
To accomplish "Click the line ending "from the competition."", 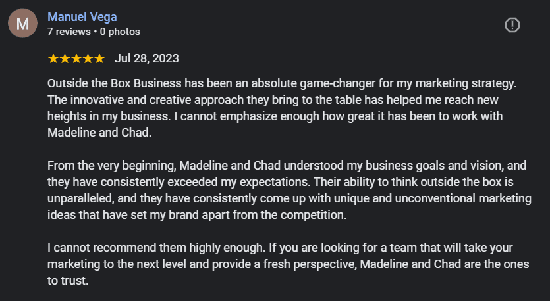I will click(x=197, y=215).
